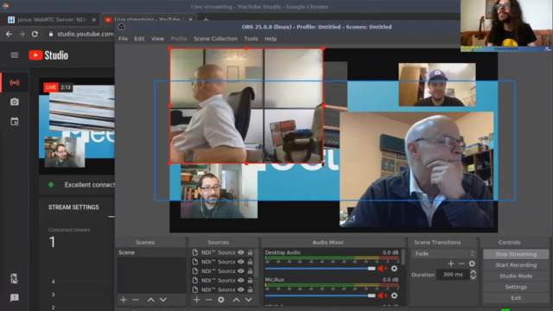
Task: Add a new scene with the Scenes plus icon
Action: pyautogui.click(x=124, y=300)
